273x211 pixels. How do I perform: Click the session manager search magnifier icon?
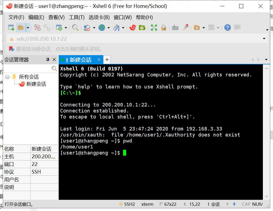54,69
